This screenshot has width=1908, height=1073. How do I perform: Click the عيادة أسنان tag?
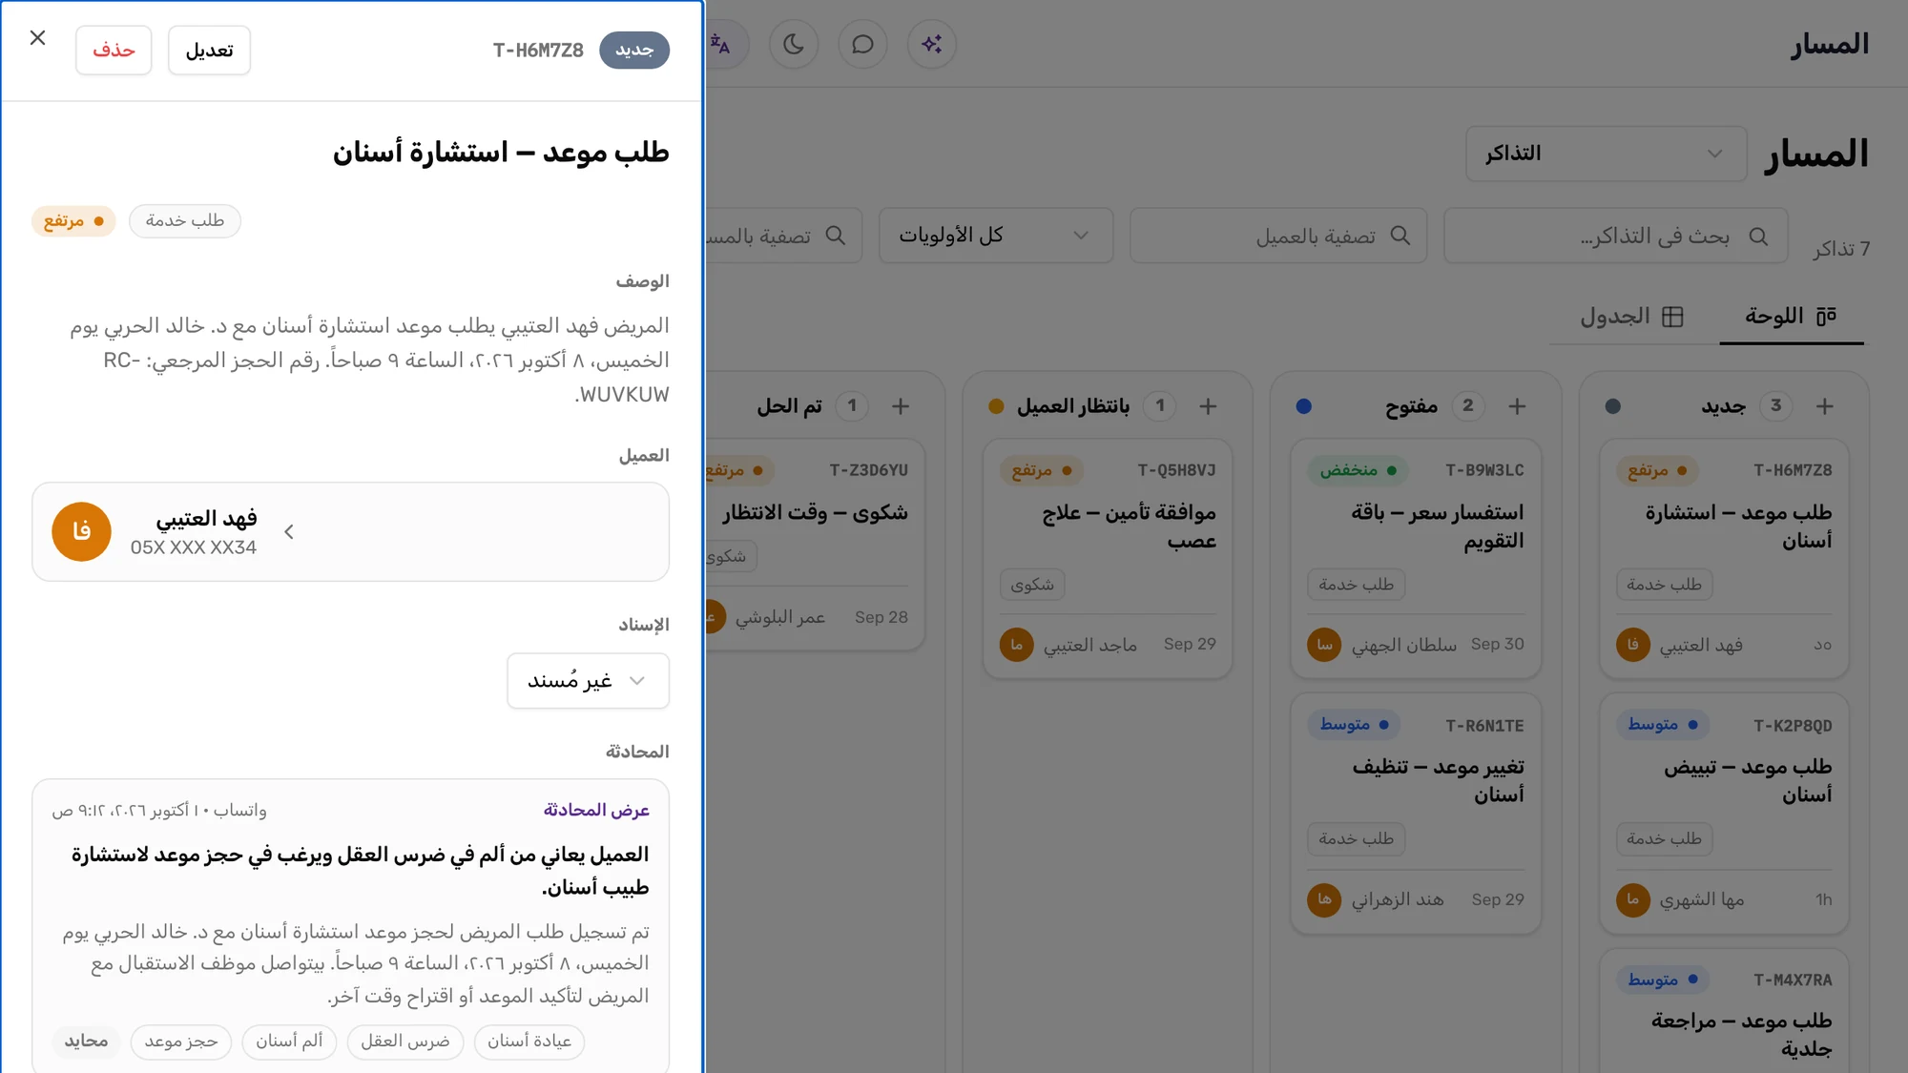529,1042
